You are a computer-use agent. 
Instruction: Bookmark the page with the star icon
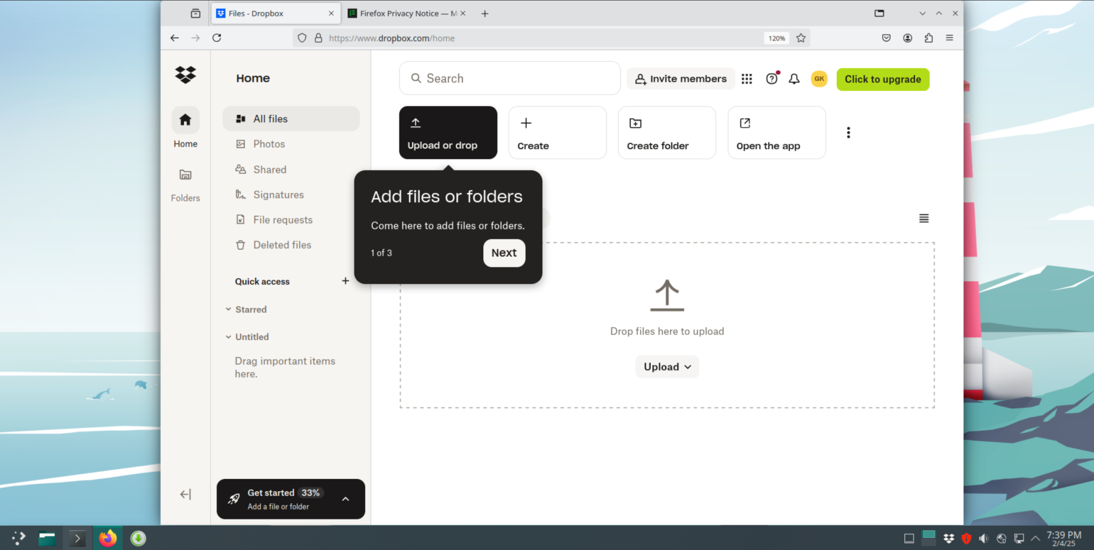pos(801,38)
